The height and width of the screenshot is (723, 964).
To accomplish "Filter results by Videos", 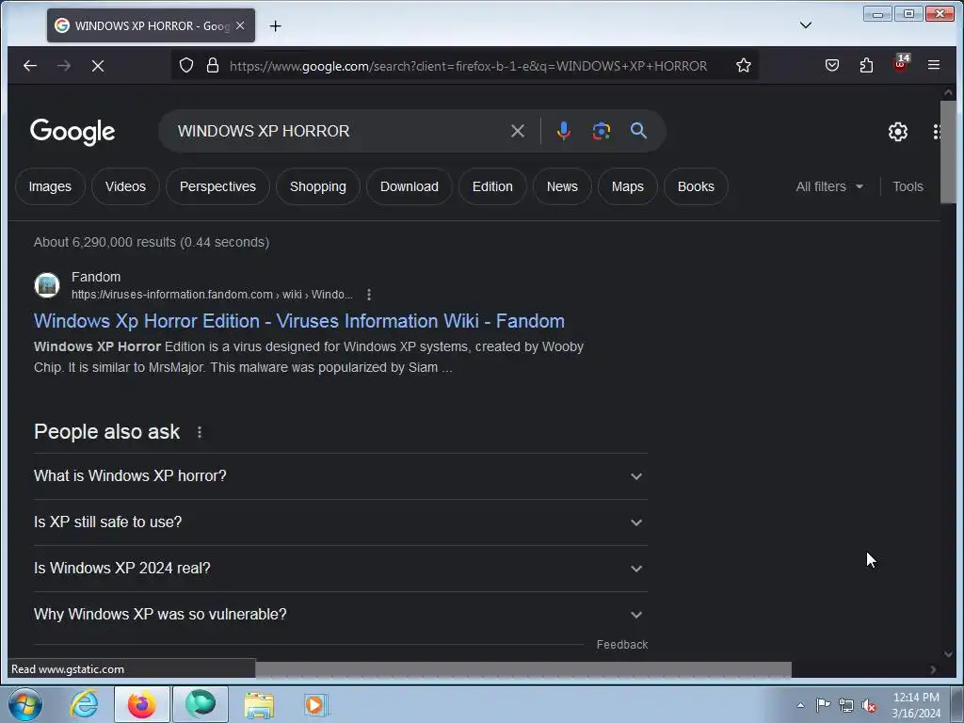I will click(x=125, y=186).
